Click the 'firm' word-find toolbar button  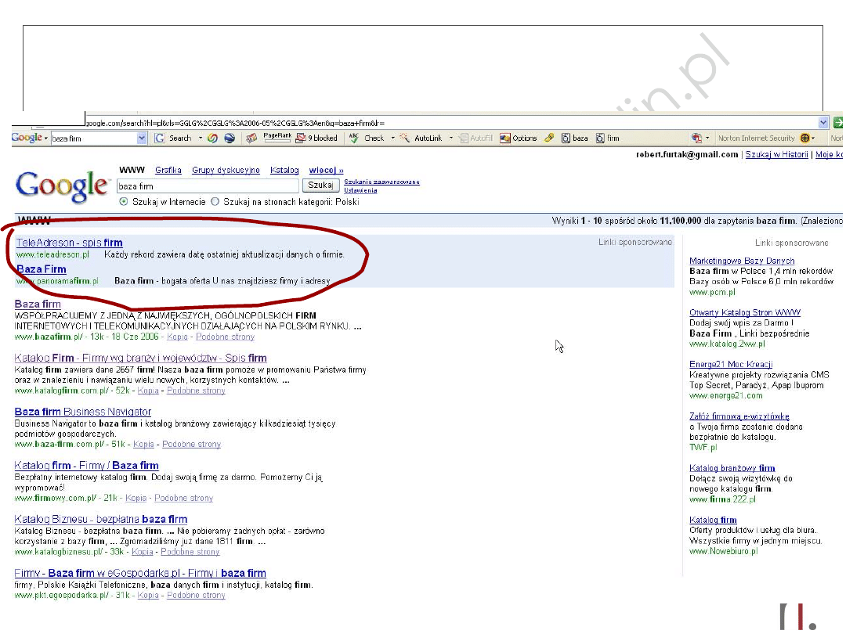(x=608, y=139)
